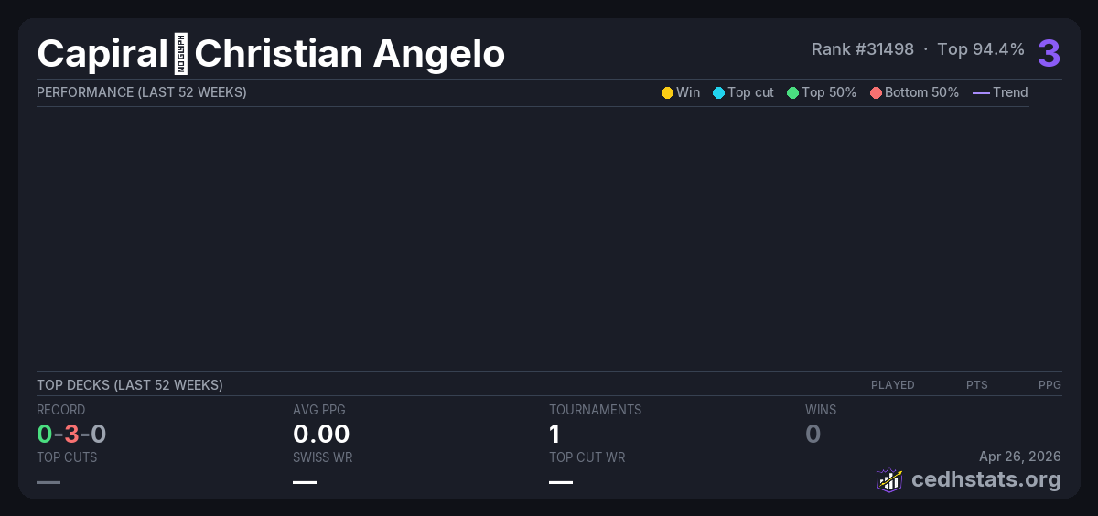
Task: Toggle the Win legend label
Action: (688, 92)
